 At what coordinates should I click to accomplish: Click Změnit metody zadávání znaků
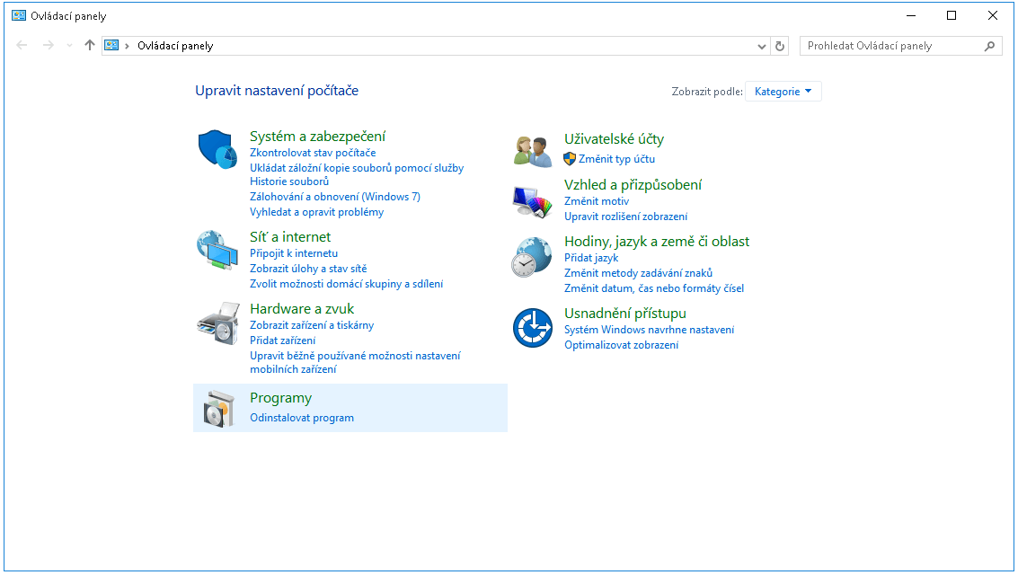coord(638,273)
